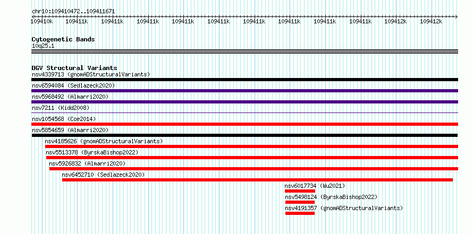Viewport: 473px width, 234px height.
Task: Click the Cytogenetic Bands track title
Action: point(63,39)
